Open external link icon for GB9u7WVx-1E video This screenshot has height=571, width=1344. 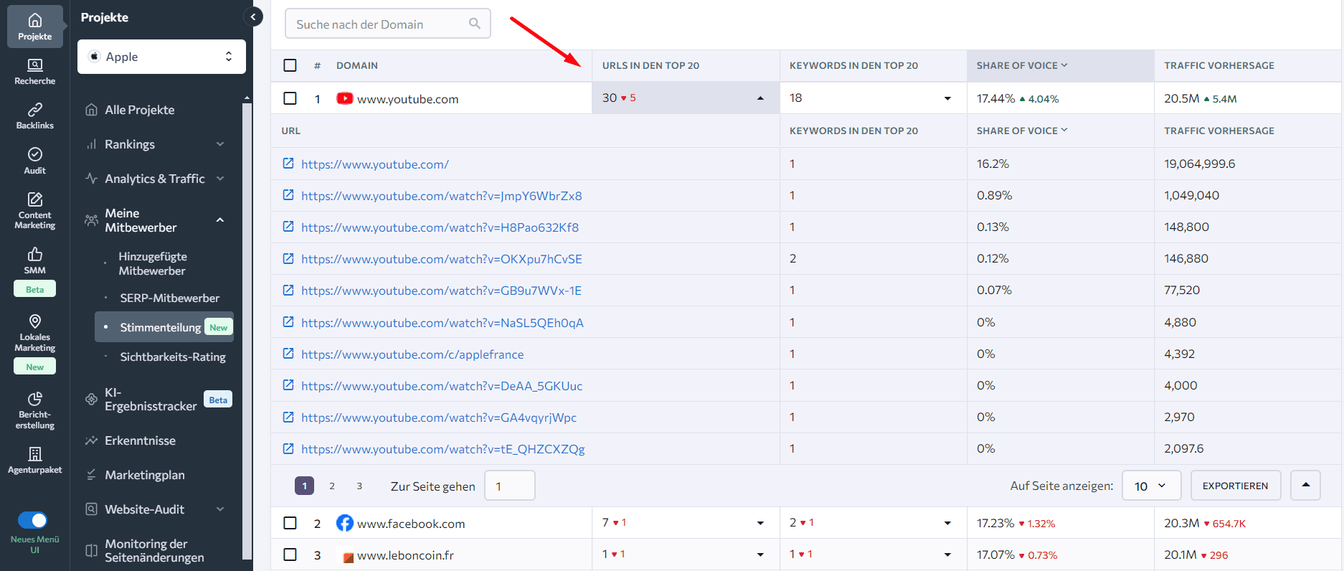[x=288, y=290]
